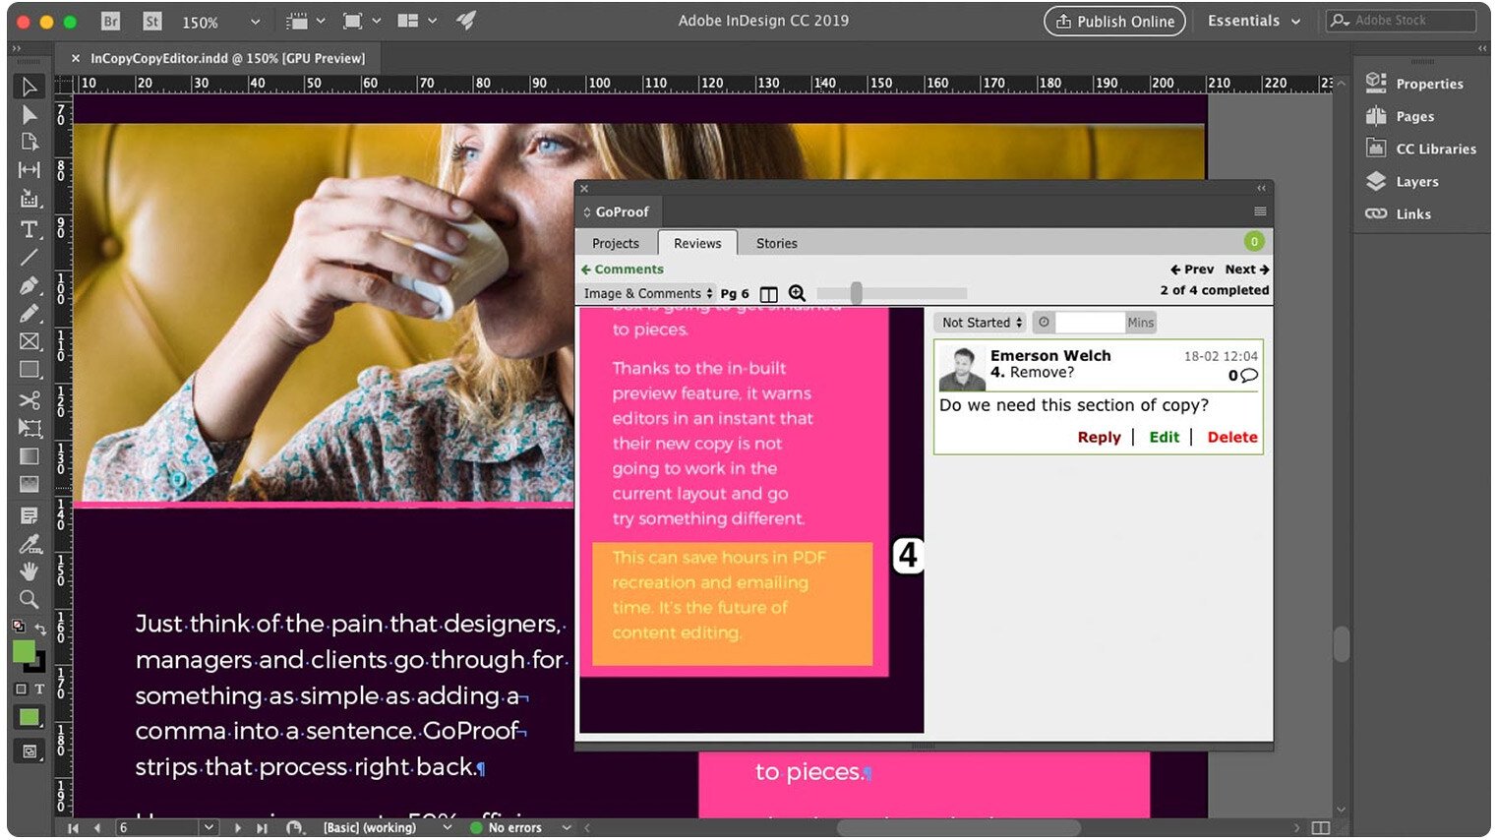
Task: Reply to Emerson Welch's comment
Action: tap(1099, 437)
